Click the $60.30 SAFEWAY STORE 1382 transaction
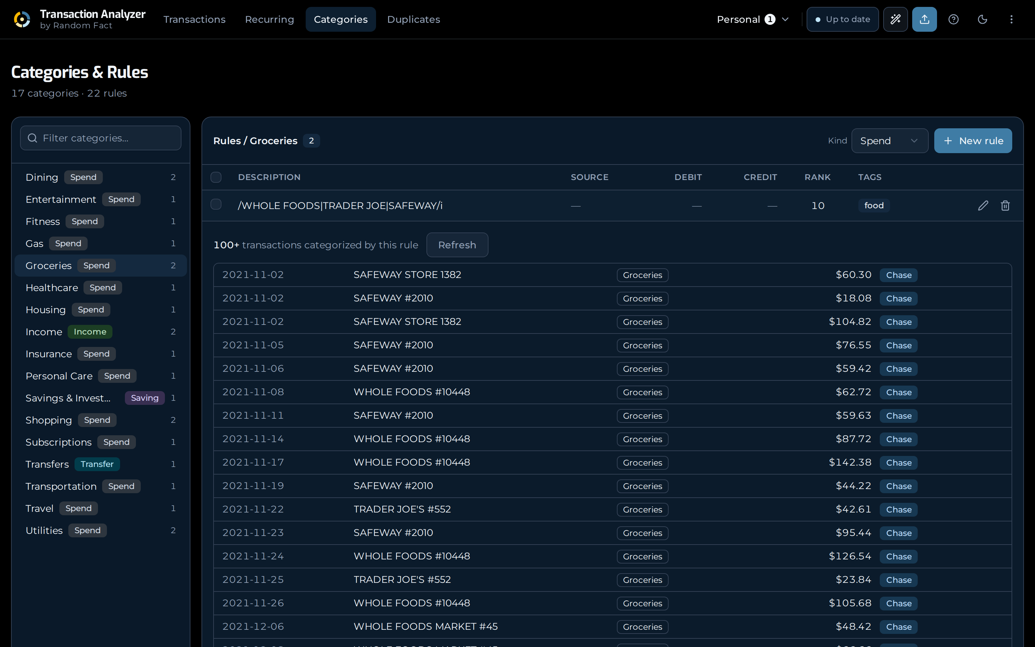Screen dimensions: 1035x647 pos(612,275)
